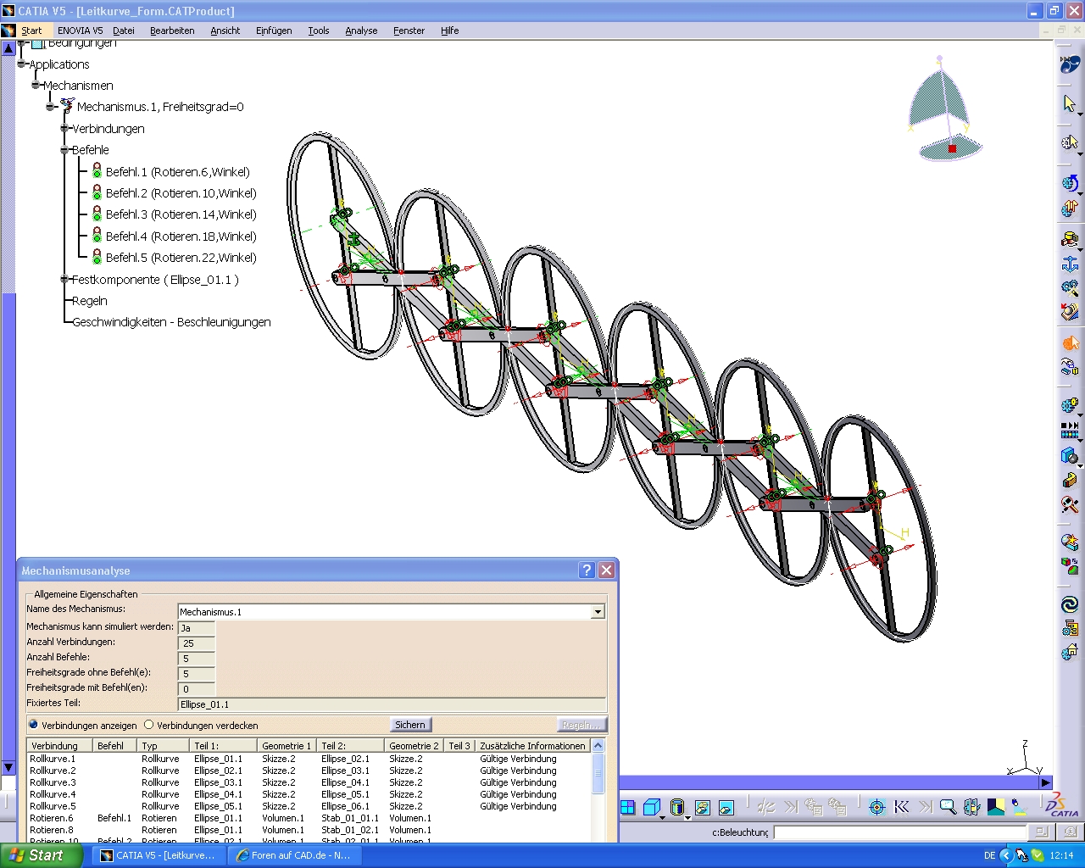Click the 3D compass in the viewport
1085x868 pixels.
943,110
